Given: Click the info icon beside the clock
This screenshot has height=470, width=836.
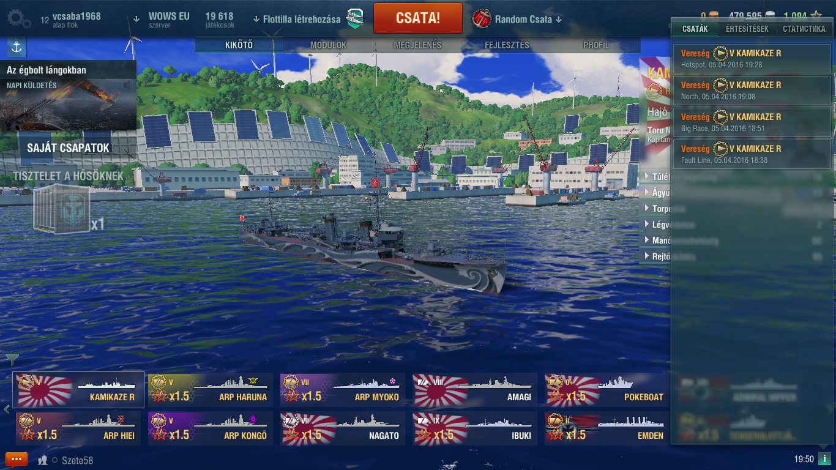Looking at the screenshot, I should (825, 459).
